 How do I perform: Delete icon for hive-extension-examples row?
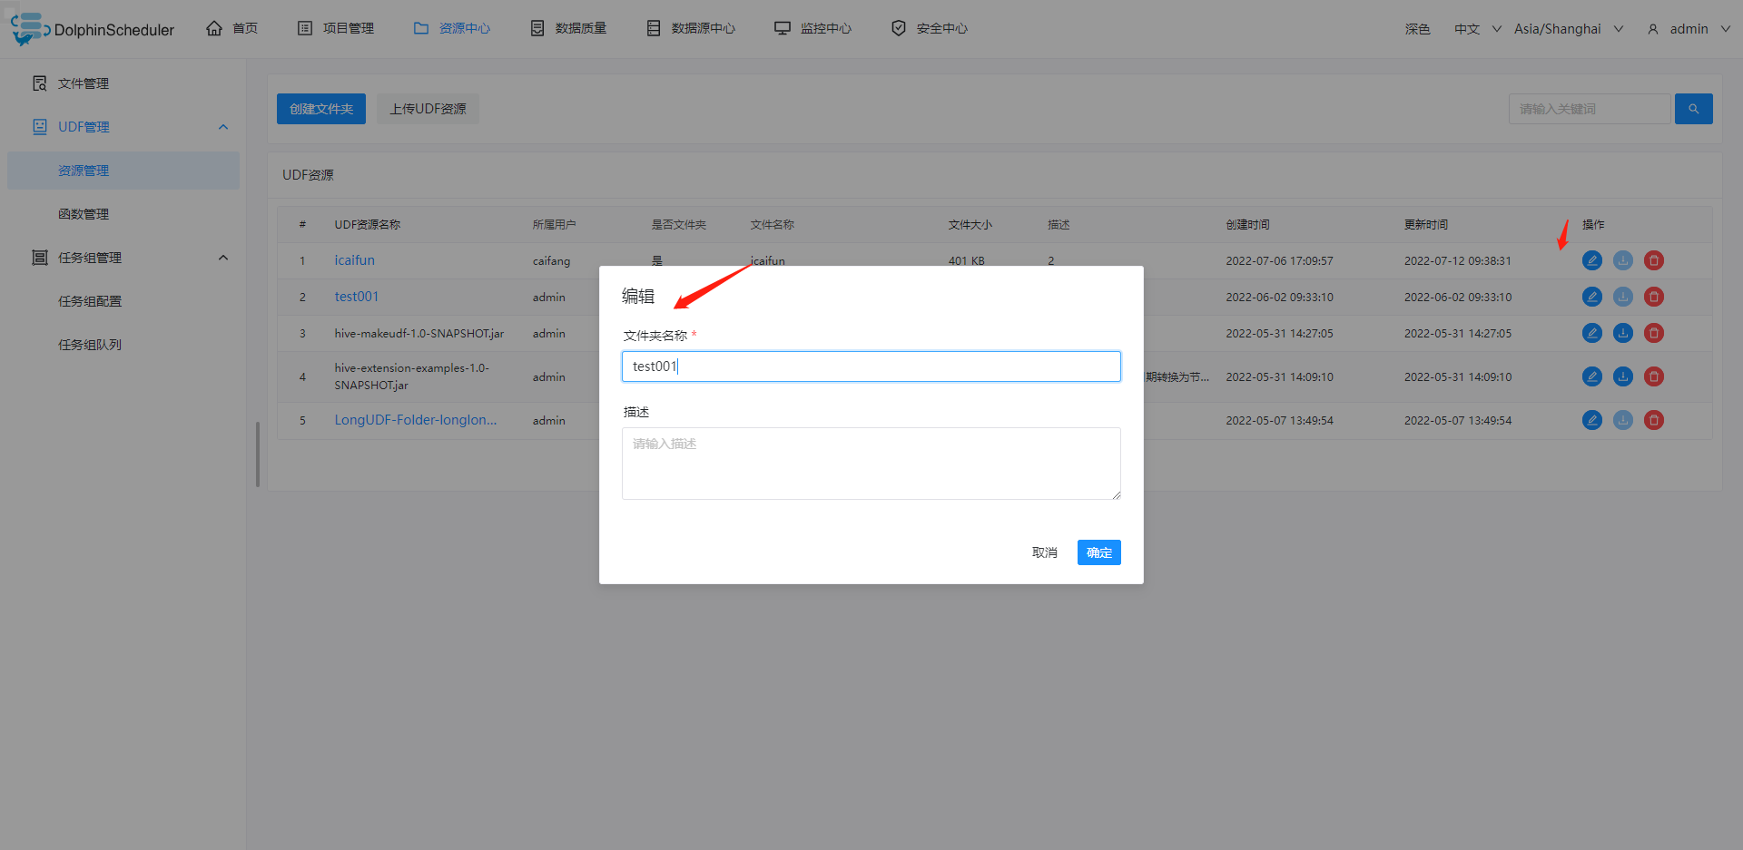point(1654,376)
